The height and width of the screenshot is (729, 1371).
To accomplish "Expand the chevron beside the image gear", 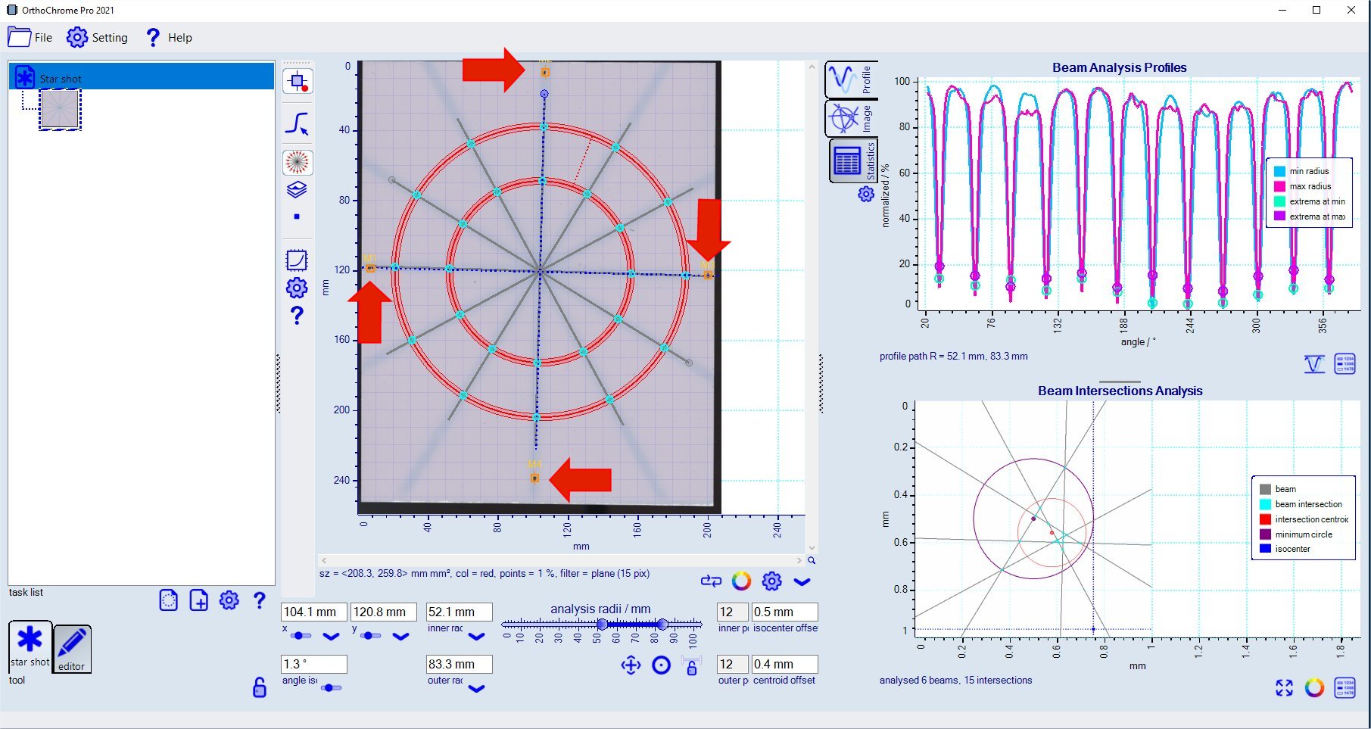I will 802,581.
